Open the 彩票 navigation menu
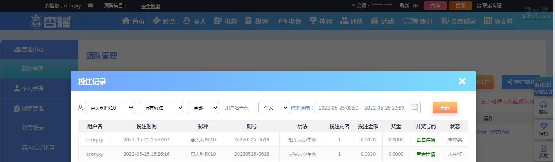This screenshot has height=162, width=555. pyautogui.click(x=164, y=21)
